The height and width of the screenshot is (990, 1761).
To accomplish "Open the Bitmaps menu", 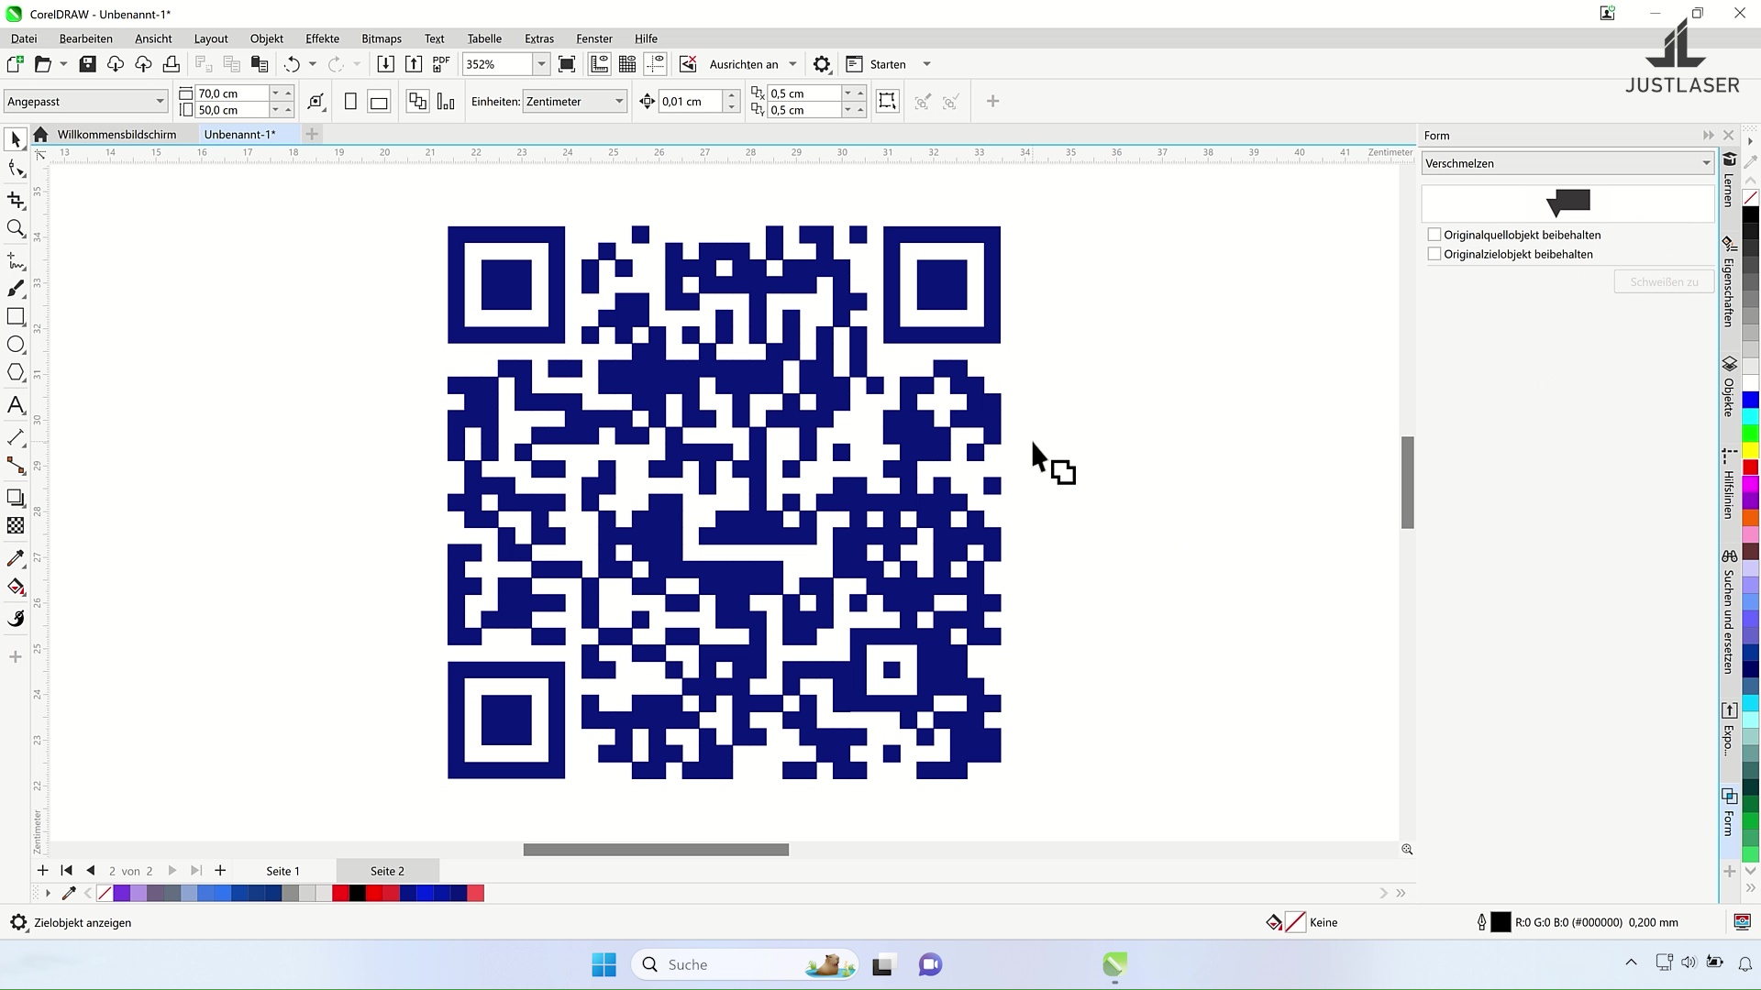I will tap(382, 38).
